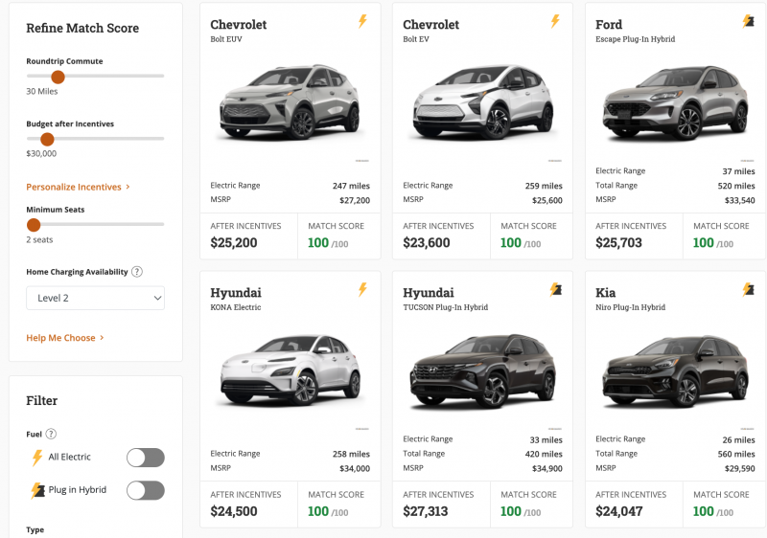This screenshot has width=767, height=538.
Task: Open Help Me Choose link
Action: point(65,338)
